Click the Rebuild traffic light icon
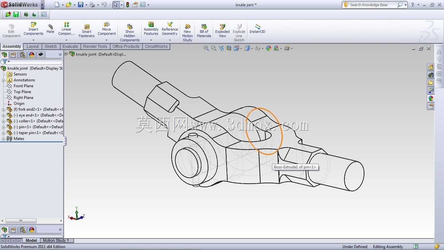Screen dimensions: 444x250 127,5
